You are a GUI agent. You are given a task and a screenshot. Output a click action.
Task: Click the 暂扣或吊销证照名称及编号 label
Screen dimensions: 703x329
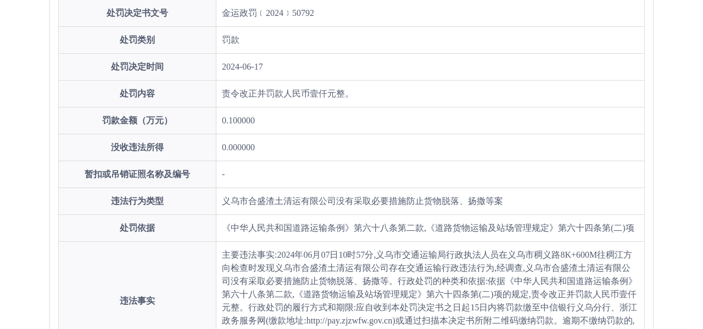pyautogui.click(x=137, y=174)
